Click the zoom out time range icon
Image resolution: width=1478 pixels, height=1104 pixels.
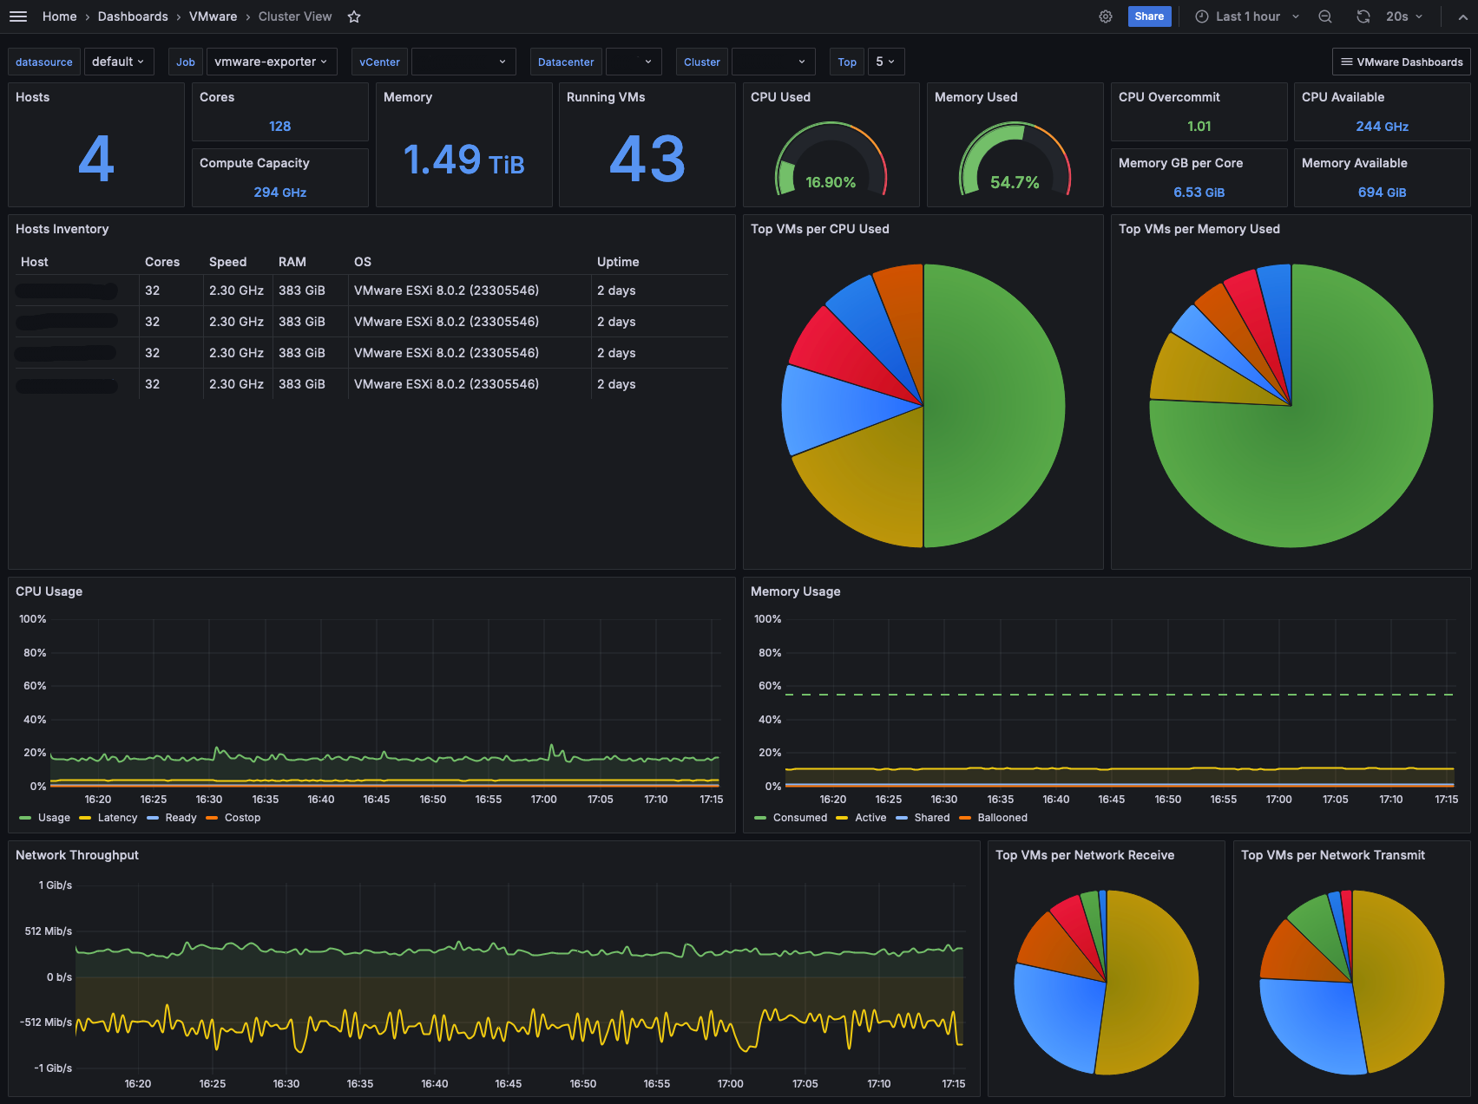click(1325, 16)
